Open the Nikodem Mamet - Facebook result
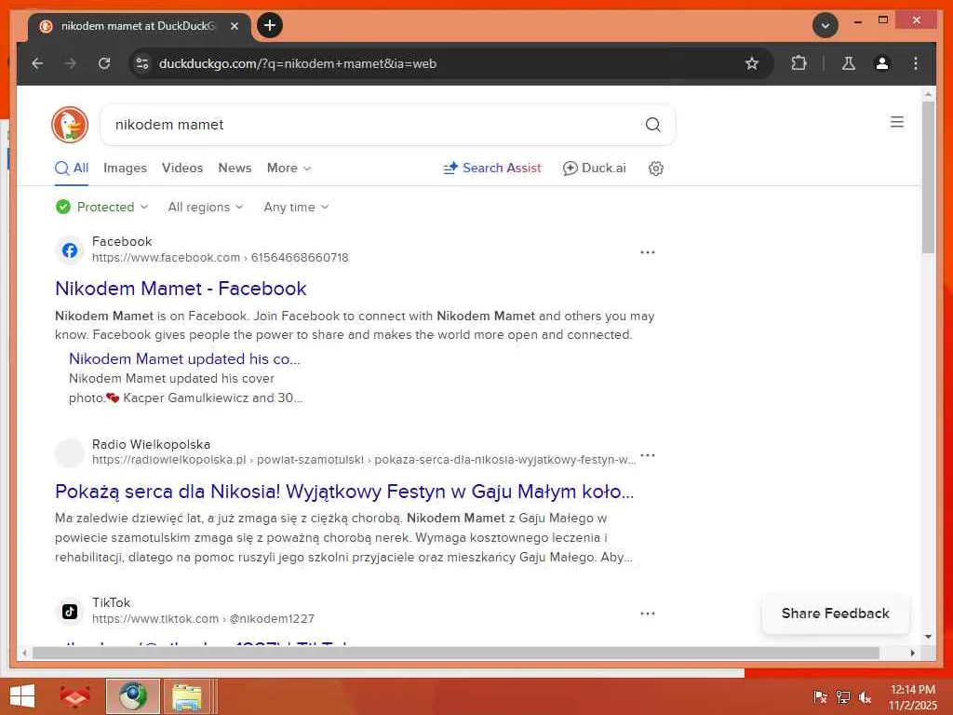953x715 pixels. (181, 289)
